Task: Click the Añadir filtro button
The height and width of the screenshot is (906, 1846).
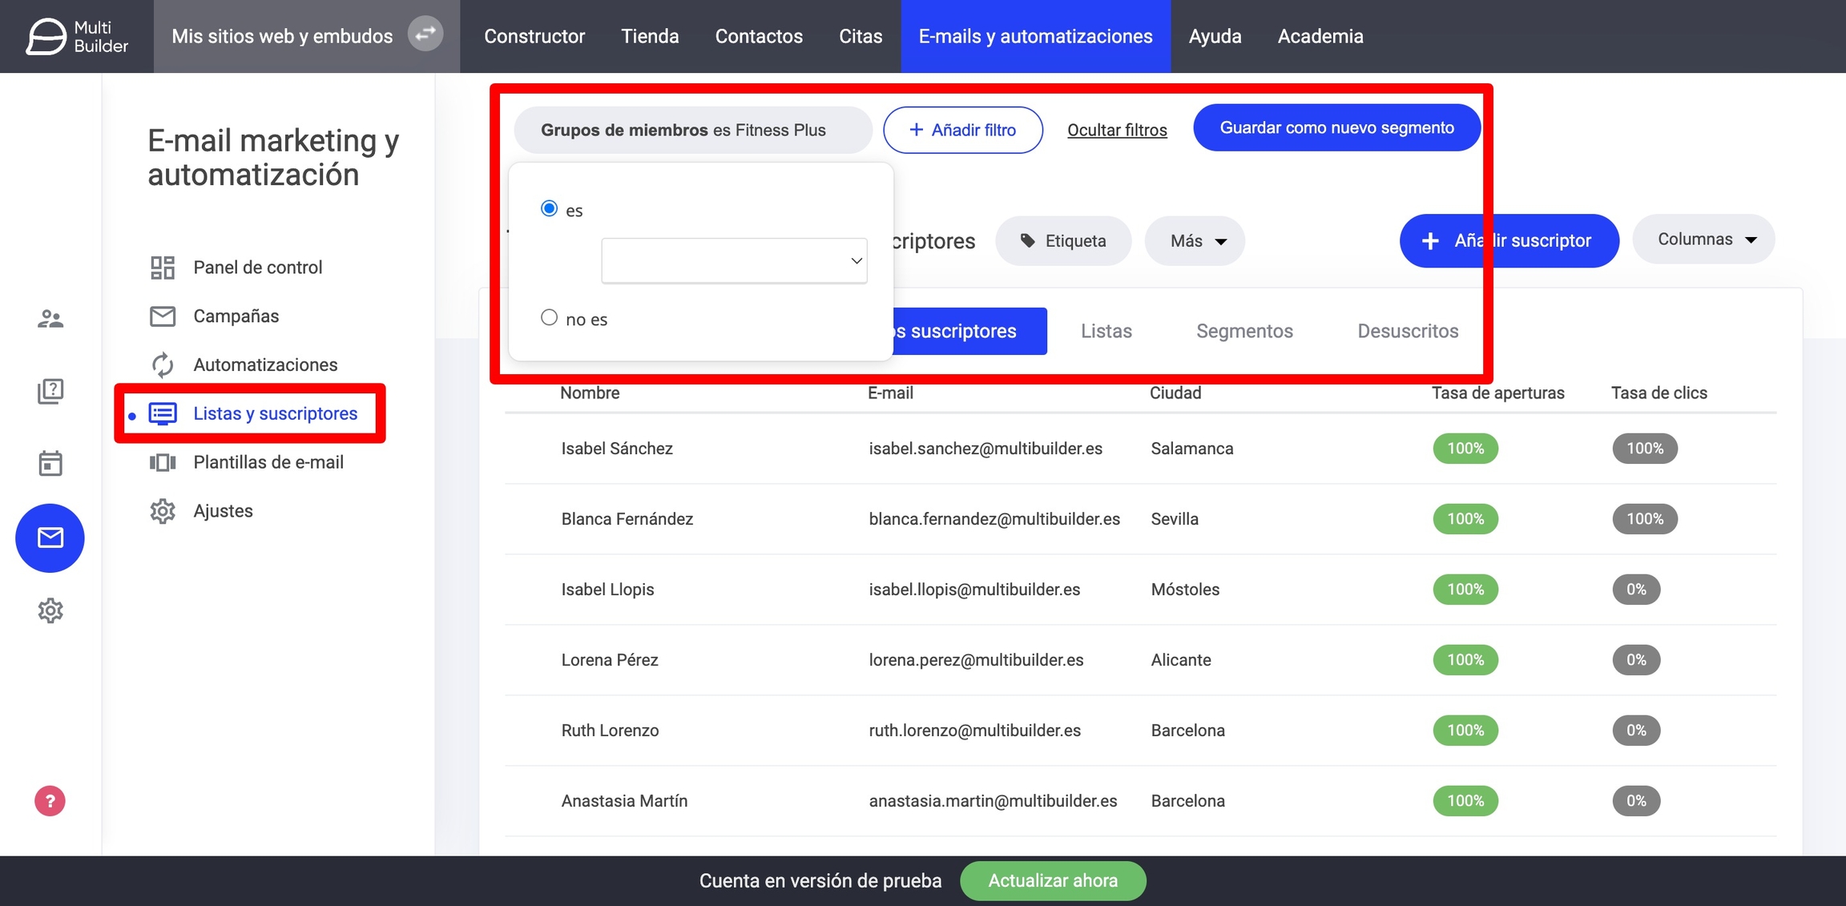Action: 962,130
